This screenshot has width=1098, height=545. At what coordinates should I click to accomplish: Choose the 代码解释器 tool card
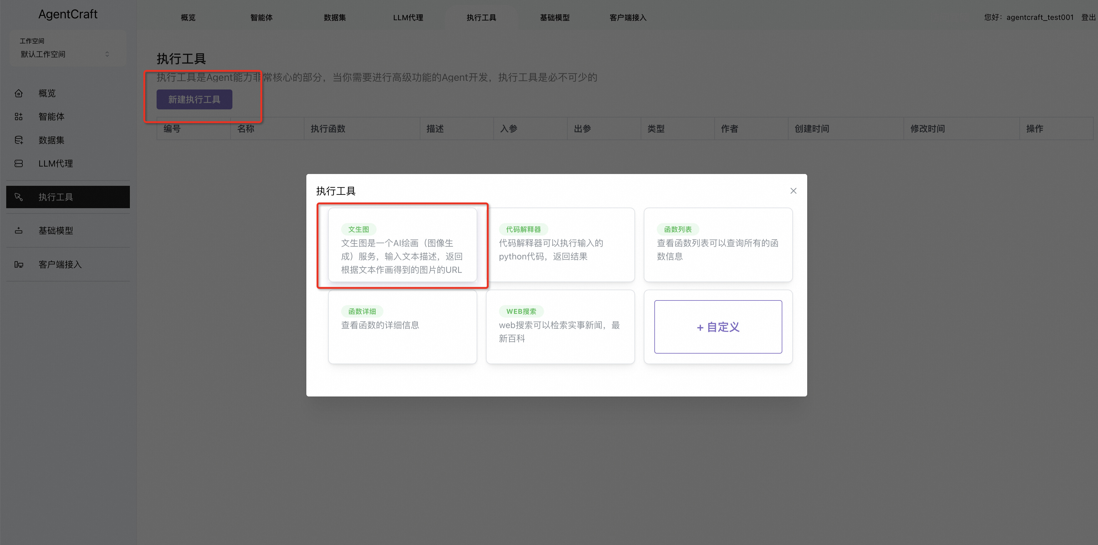(560, 245)
